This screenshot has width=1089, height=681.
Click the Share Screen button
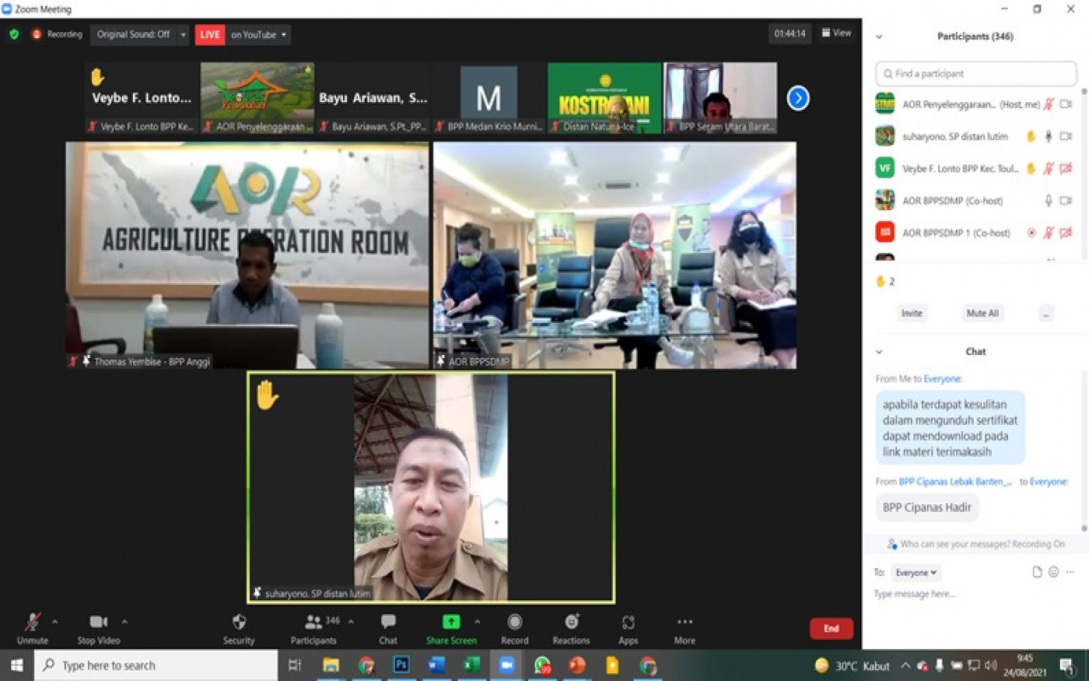click(451, 623)
